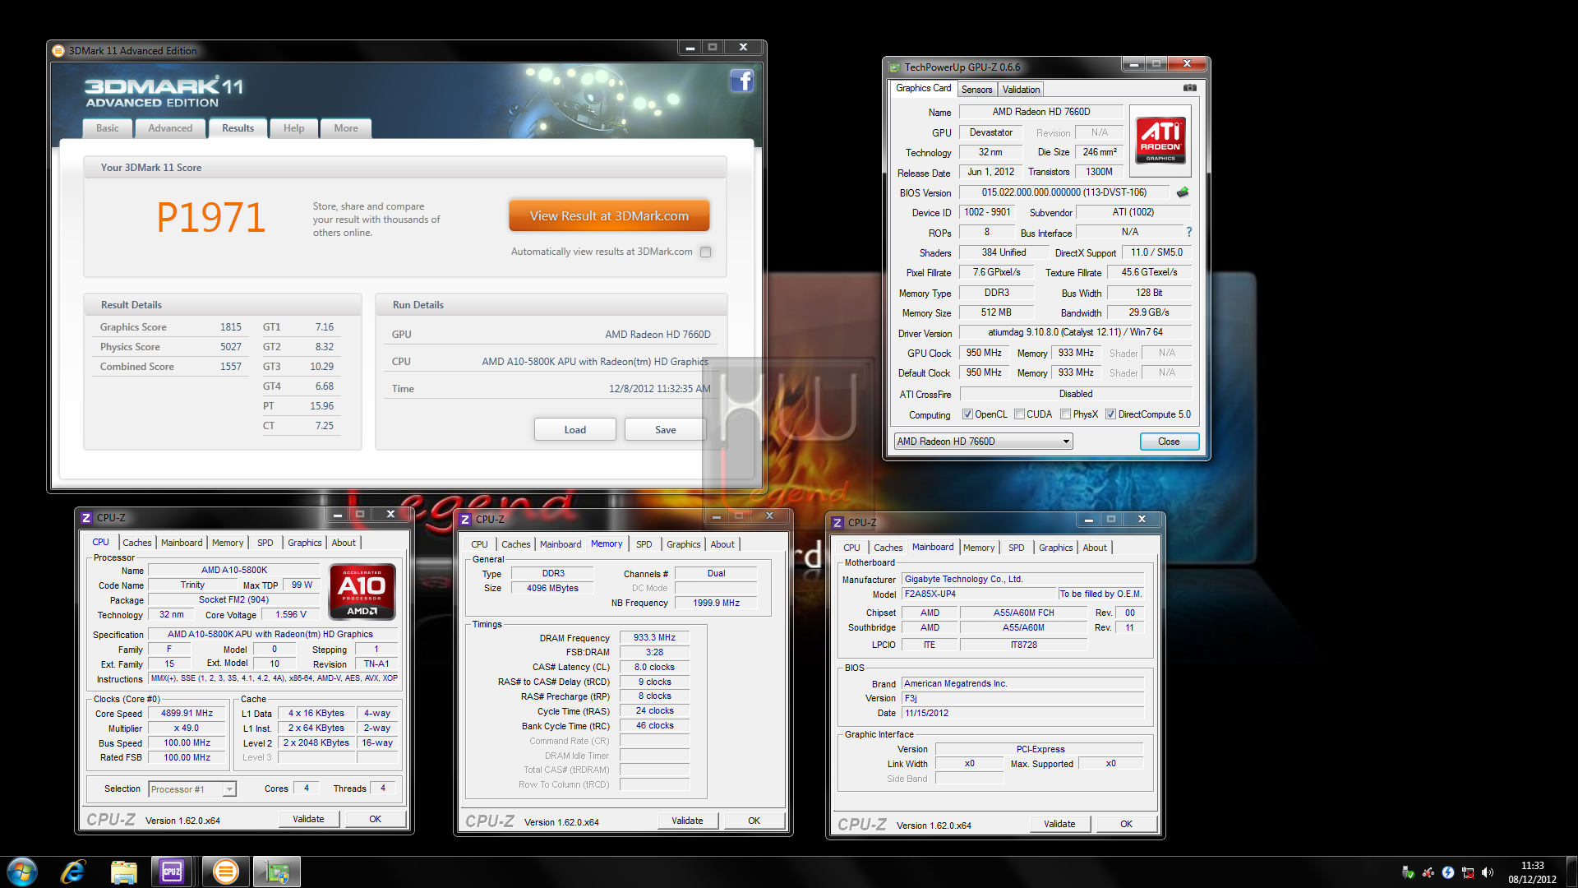Launch Internet Explorer from the taskbar
This screenshot has height=888, width=1578.
coord(73,872)
